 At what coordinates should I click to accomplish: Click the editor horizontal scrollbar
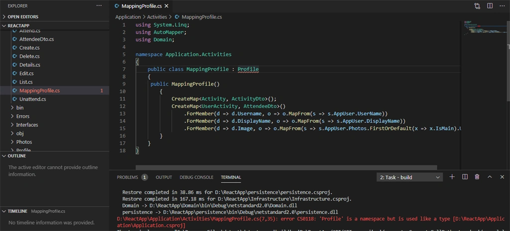pos(286,167)
